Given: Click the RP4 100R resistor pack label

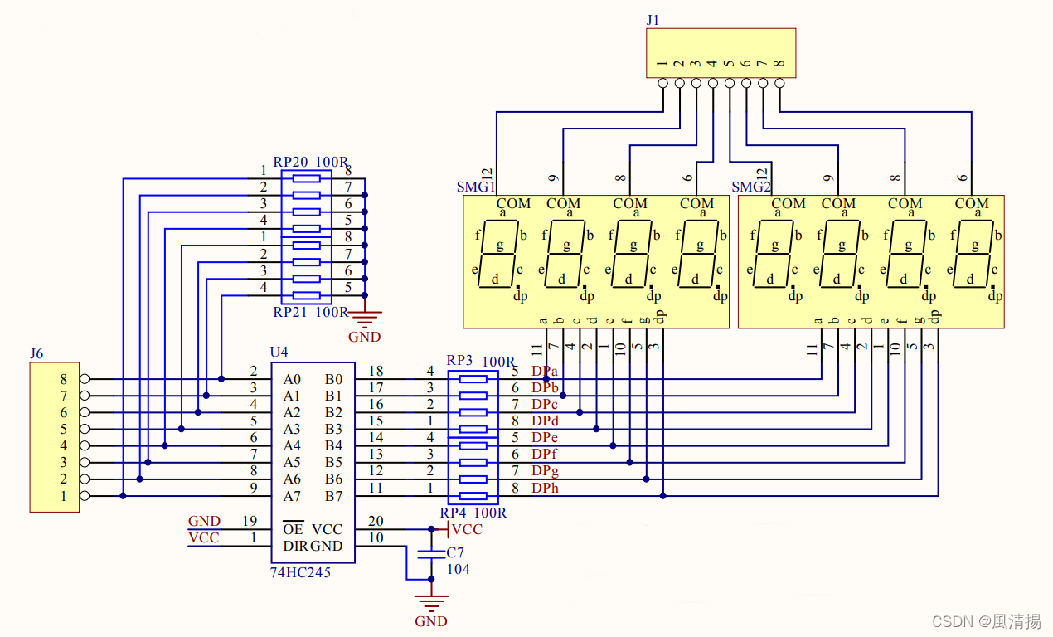Looking at the screenshot, I should coord(473,513).
